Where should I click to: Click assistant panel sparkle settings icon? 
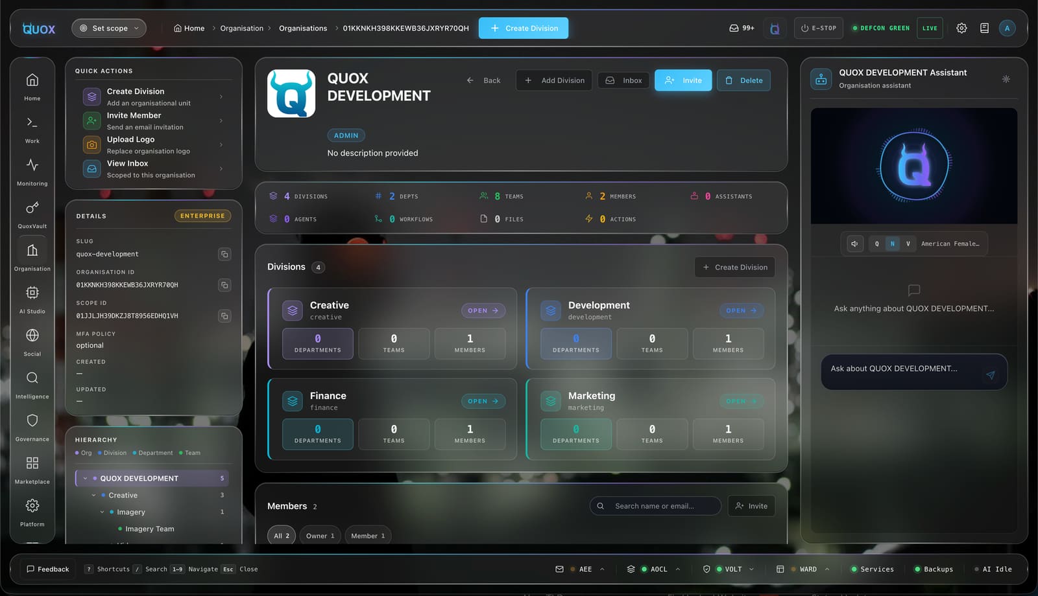tap(1006, 79)
